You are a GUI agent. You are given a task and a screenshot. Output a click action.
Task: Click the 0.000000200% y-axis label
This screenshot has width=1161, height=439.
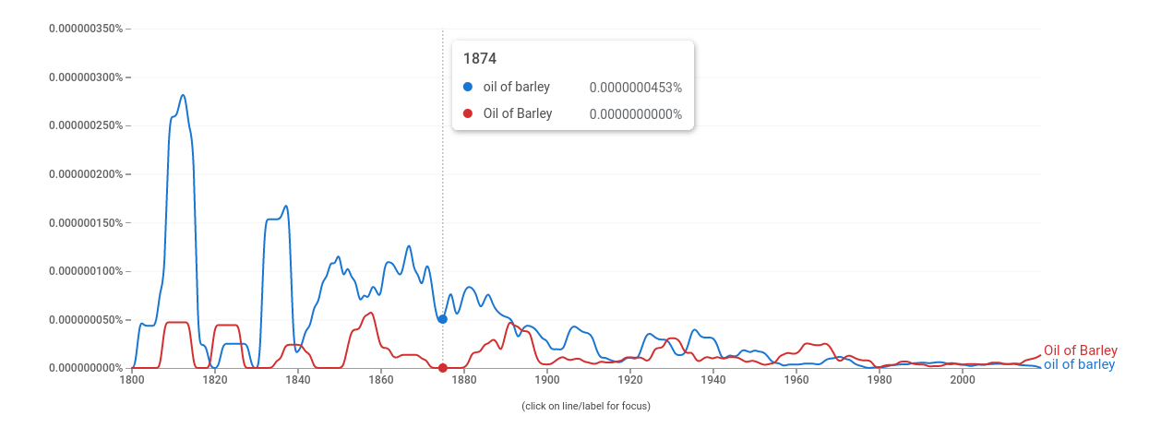pos(85,174)
